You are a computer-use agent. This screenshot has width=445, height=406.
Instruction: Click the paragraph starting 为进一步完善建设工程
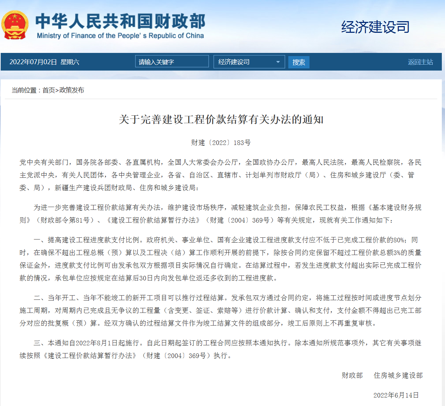[221, 214]
